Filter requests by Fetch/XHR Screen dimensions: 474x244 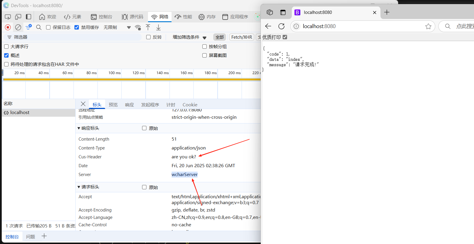(x=241, y=37)
